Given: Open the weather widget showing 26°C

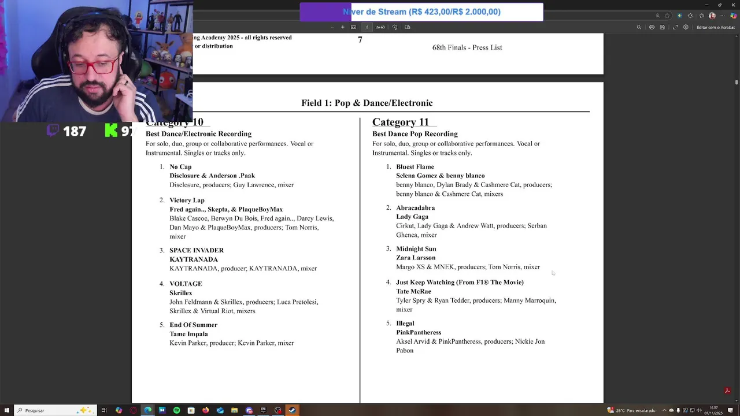Looking at the screenshot, I should coord(631,410).
